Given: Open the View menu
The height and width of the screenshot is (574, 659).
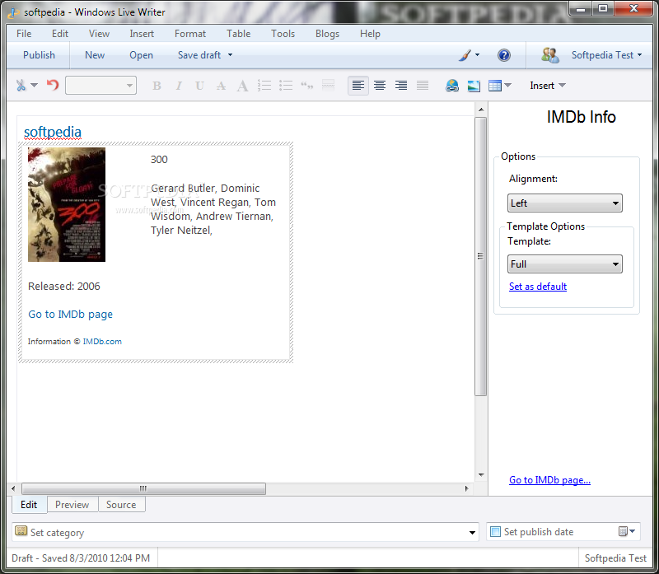Looking at the screenshot, I should point(99,34).
